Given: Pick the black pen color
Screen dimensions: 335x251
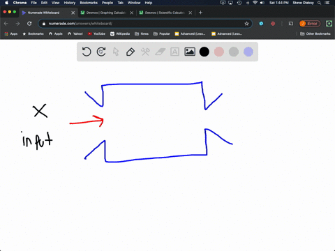Looking at the screenshot, I should (x=204, y=52).
